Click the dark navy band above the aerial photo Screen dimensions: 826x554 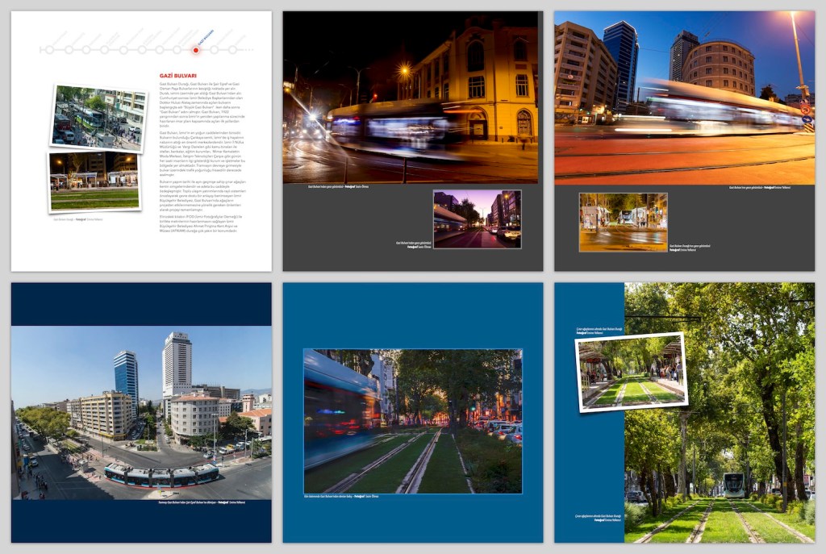(141, 304)
